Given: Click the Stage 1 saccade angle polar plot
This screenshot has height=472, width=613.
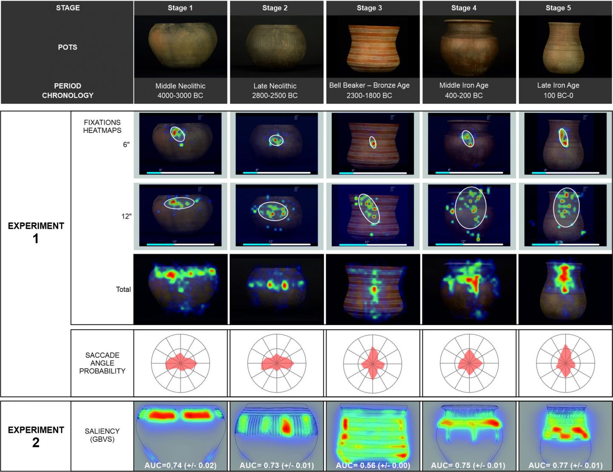Looking at the screenshot, I should pyautogui.click(x=180, y=363).
